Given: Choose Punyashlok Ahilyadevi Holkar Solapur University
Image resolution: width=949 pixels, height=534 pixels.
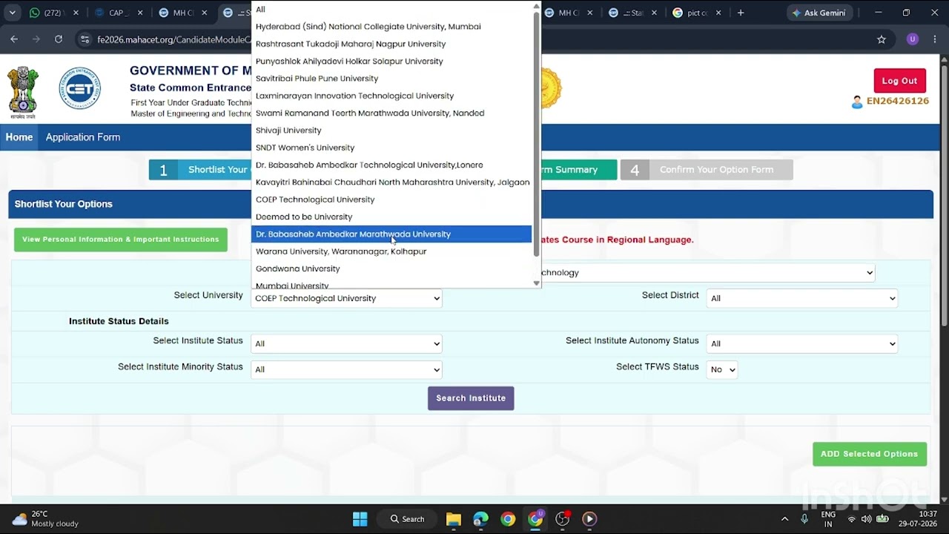Looking at the screenshot, I should 391,61.
